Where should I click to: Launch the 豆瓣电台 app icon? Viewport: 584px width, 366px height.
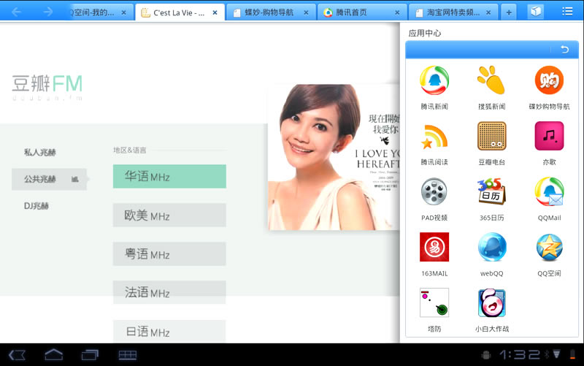click(491, 136)
